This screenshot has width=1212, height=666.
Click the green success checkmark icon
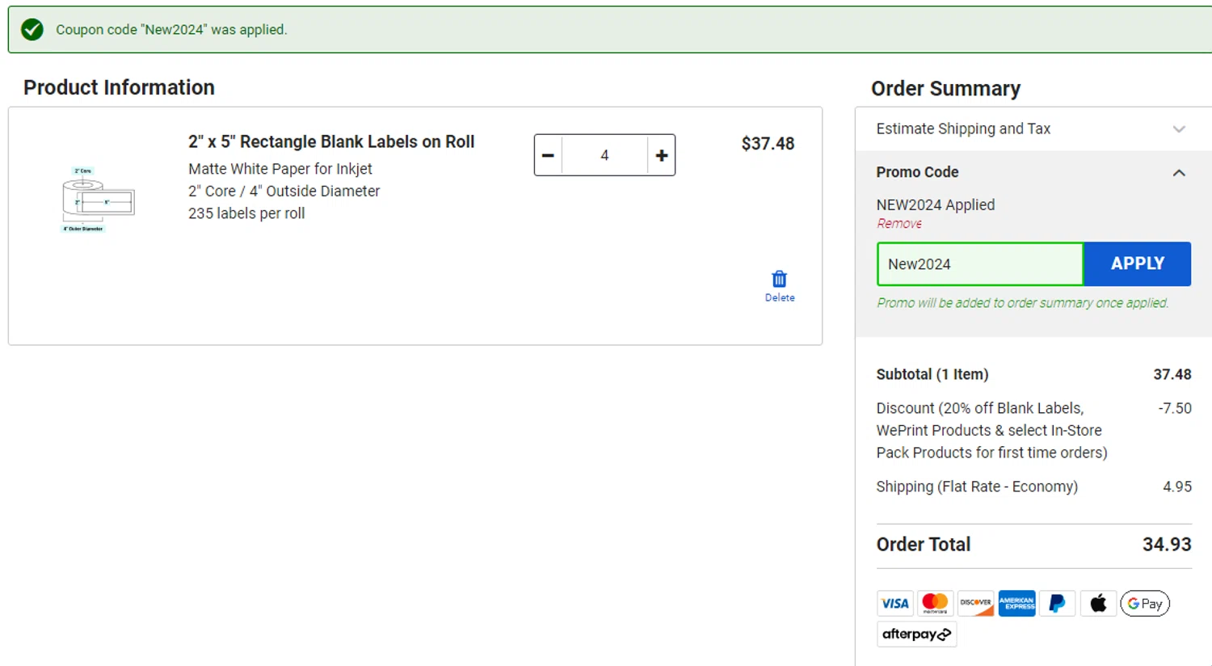point(32,30)
